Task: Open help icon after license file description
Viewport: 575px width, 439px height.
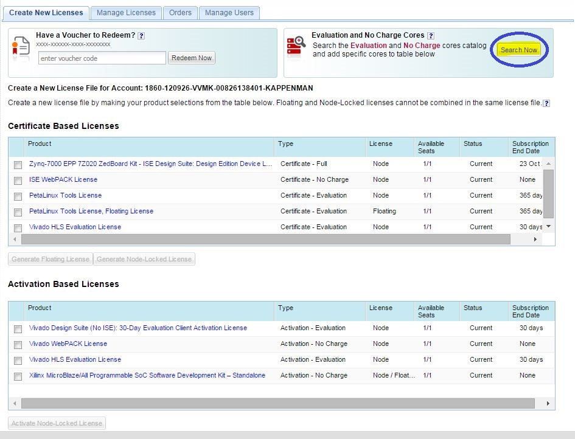Action: click(546, 103)
